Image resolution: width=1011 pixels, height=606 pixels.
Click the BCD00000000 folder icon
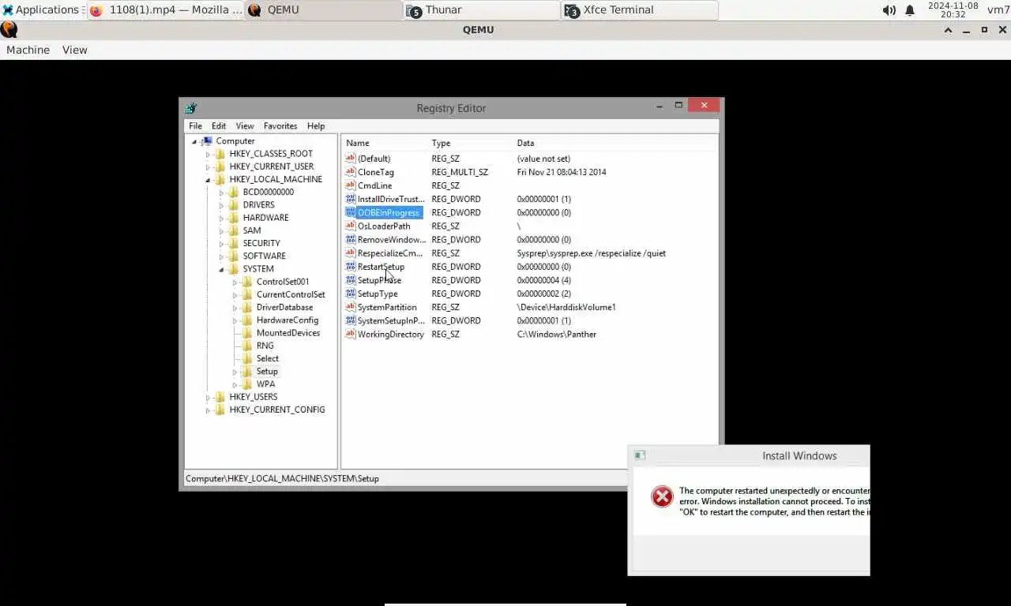(x=234, y=192)
